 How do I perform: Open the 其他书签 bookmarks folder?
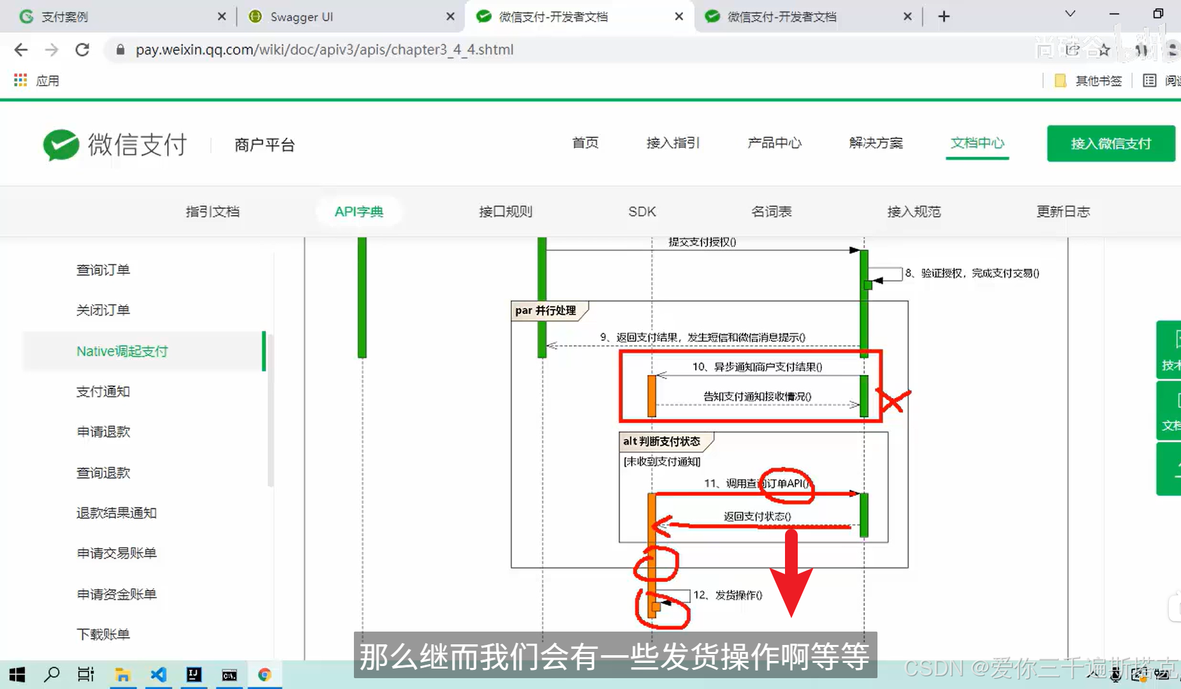click(1089, 80)
